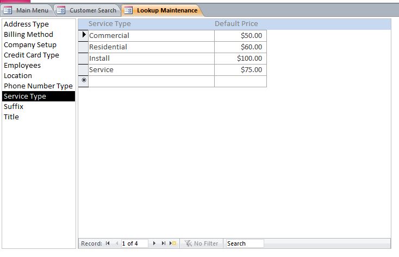
Task: Click the Record: label in navigator
Action: [91, 243]
